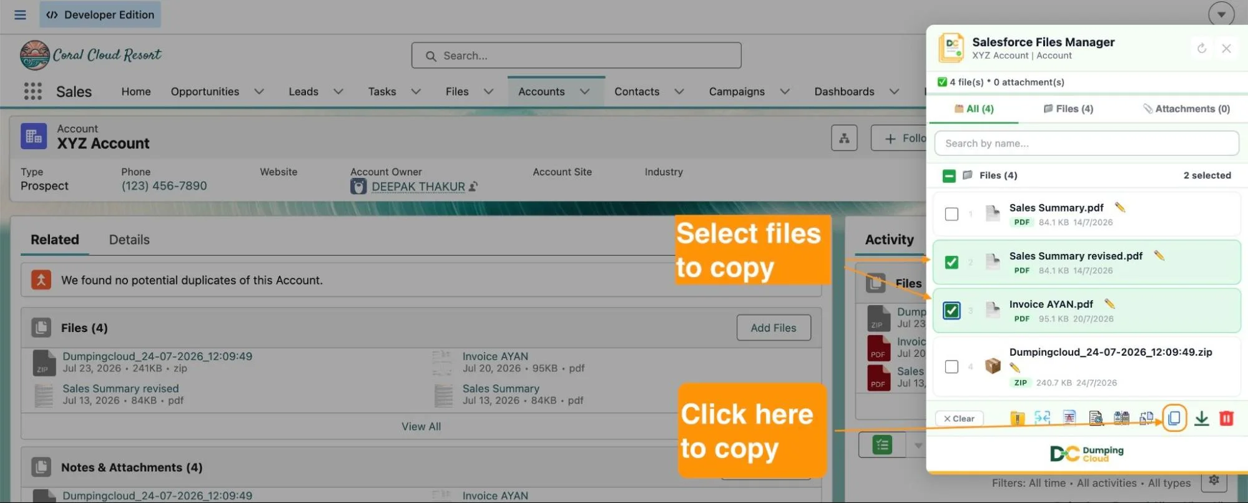
Task: Open View All in the Files list
Action: [x=421, y=426]
